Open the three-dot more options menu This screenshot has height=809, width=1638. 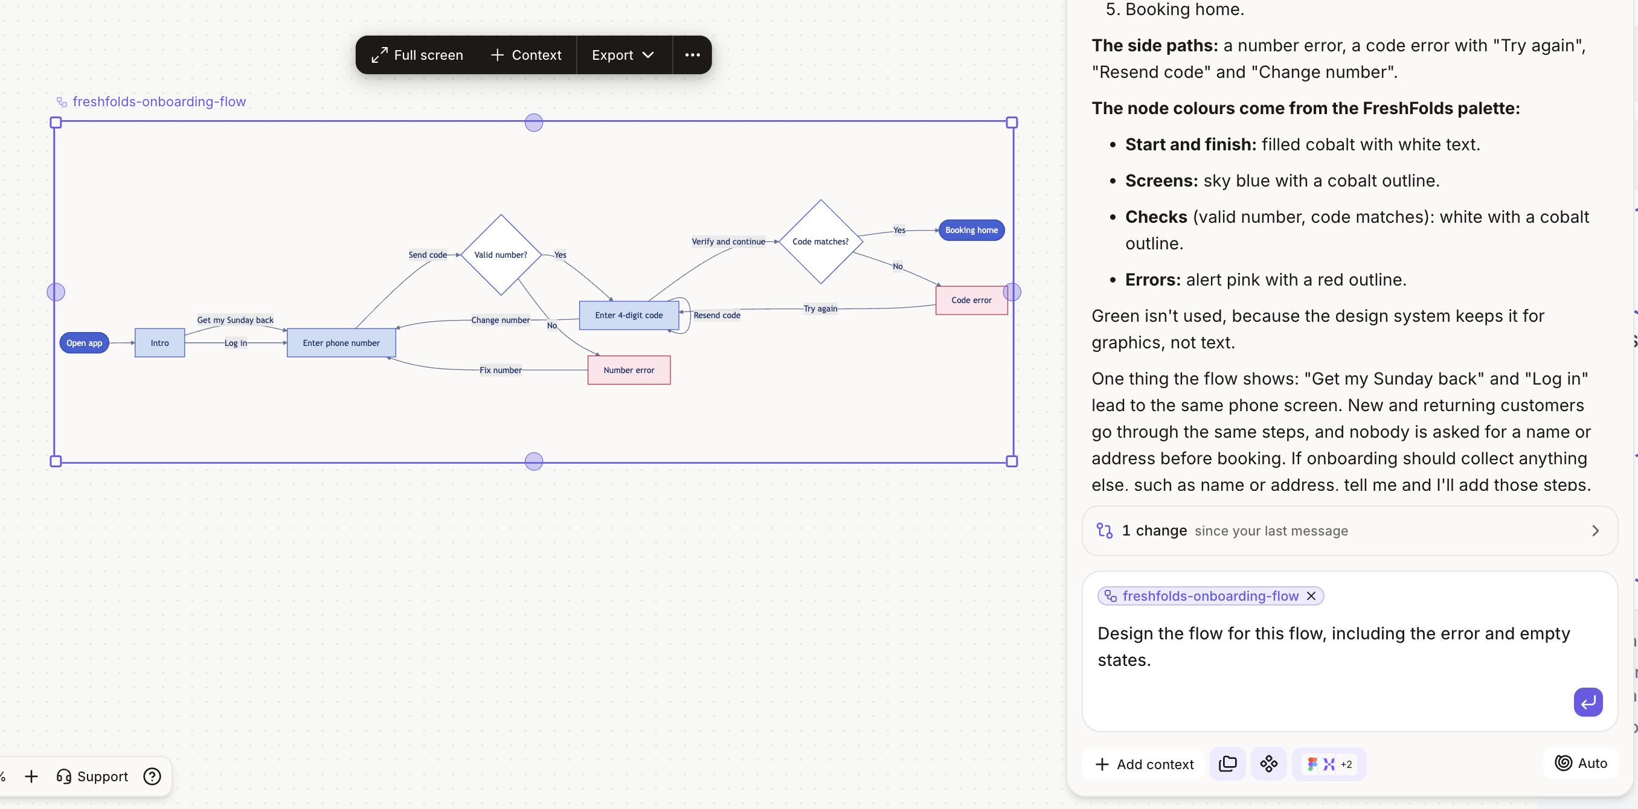(x=692, y=56)
